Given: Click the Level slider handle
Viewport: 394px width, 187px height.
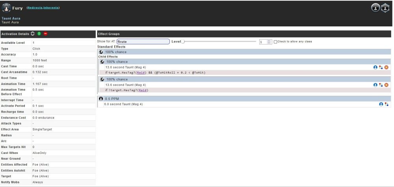Looking at the screenshot, I should [x=183, y=42].
